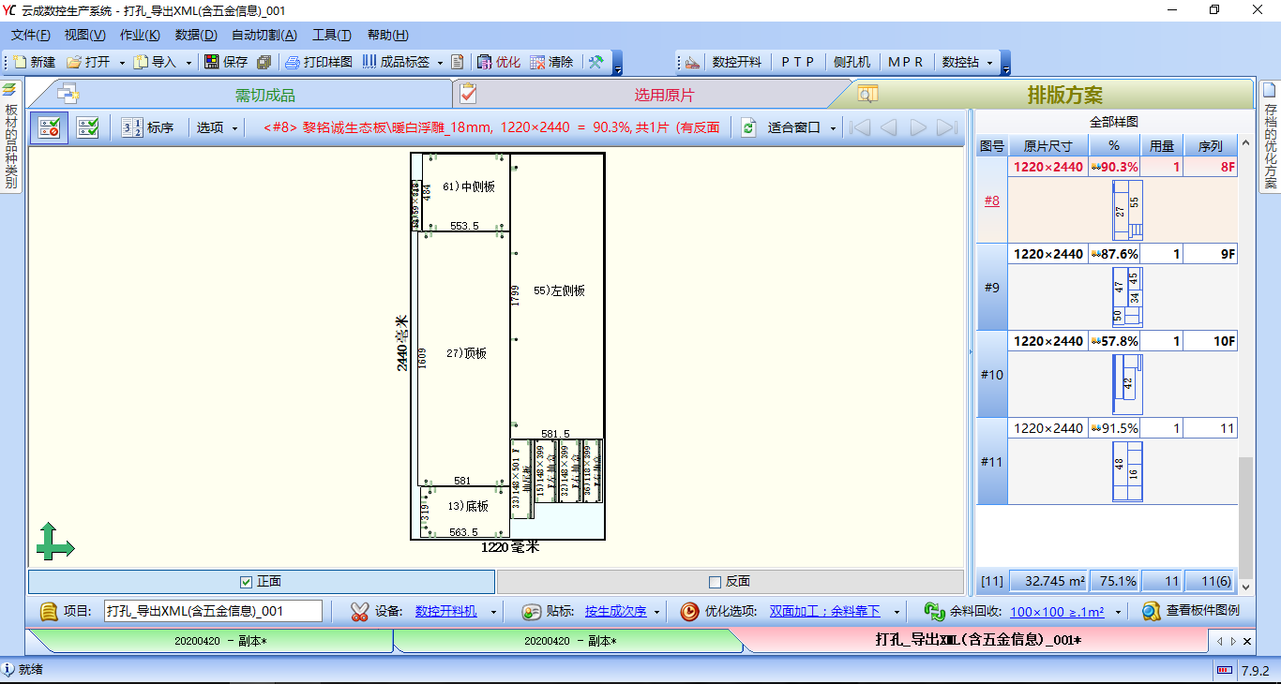
Task: Switch to first 20200420 - 副本 document tab
Action: (x=220, y=641)
